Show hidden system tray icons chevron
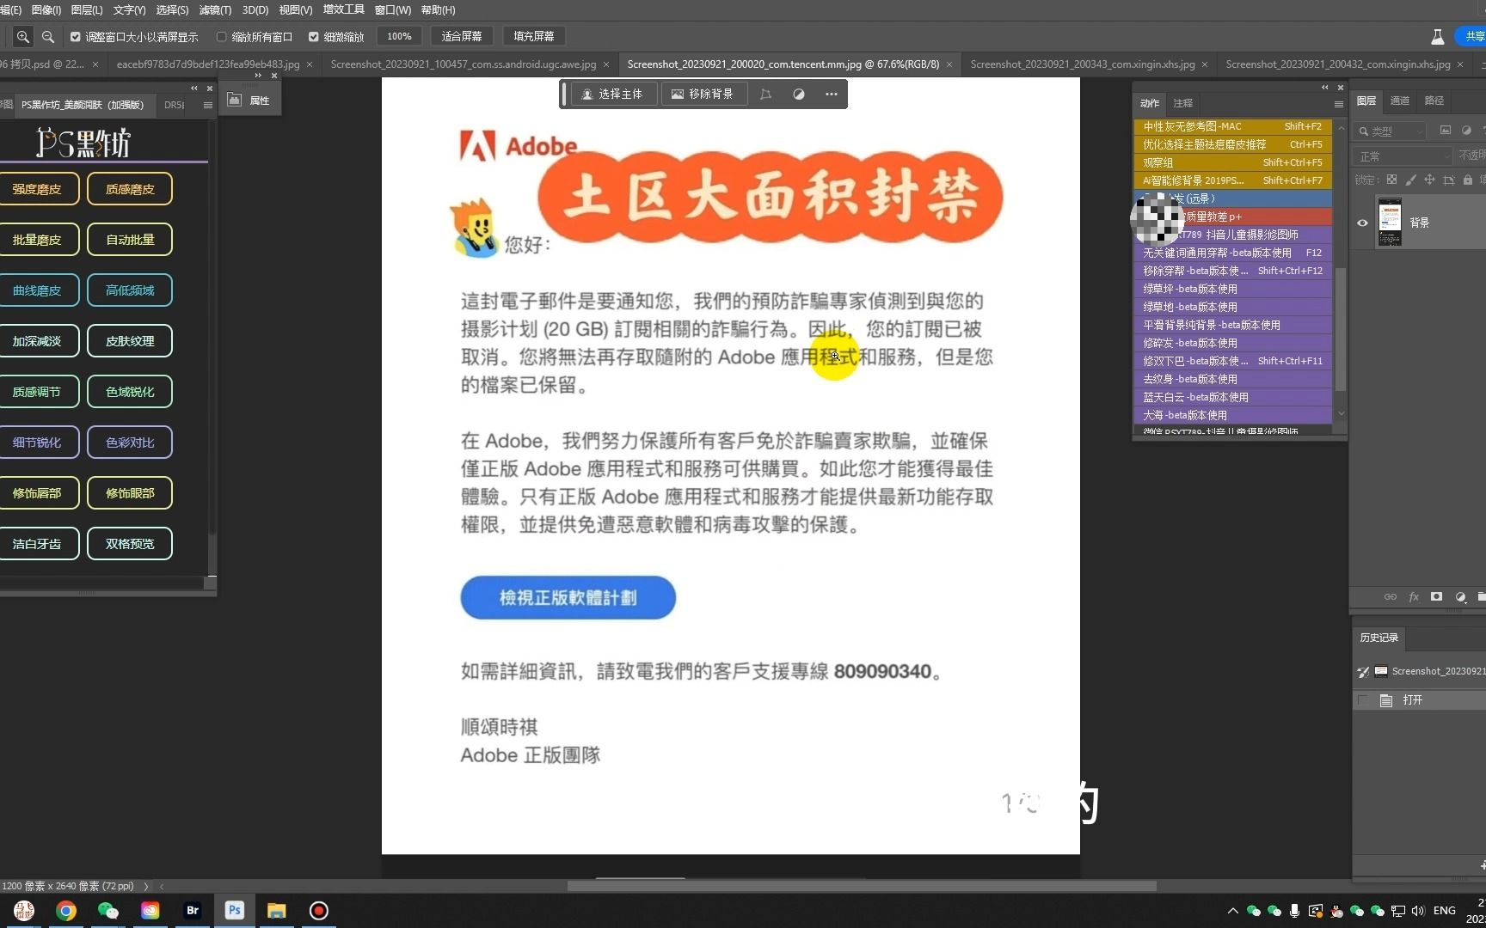1486x928 pixels. [x=1232, y=911]
